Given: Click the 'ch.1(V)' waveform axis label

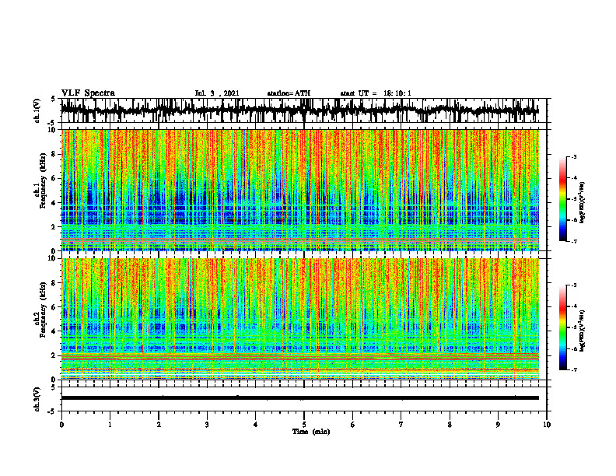Looking at the screenshot, I should coord(37,110).
